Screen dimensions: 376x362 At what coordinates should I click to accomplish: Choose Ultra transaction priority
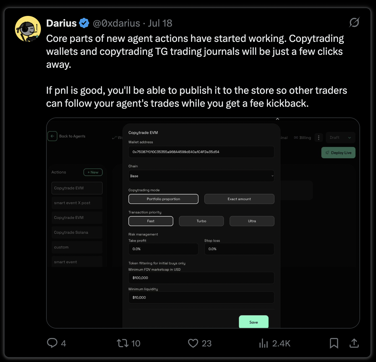pyautogui.click(x=252, y=221)
